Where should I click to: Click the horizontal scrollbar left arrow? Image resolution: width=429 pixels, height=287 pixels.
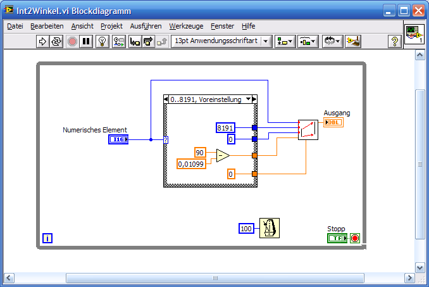click(x=8, y=278)
